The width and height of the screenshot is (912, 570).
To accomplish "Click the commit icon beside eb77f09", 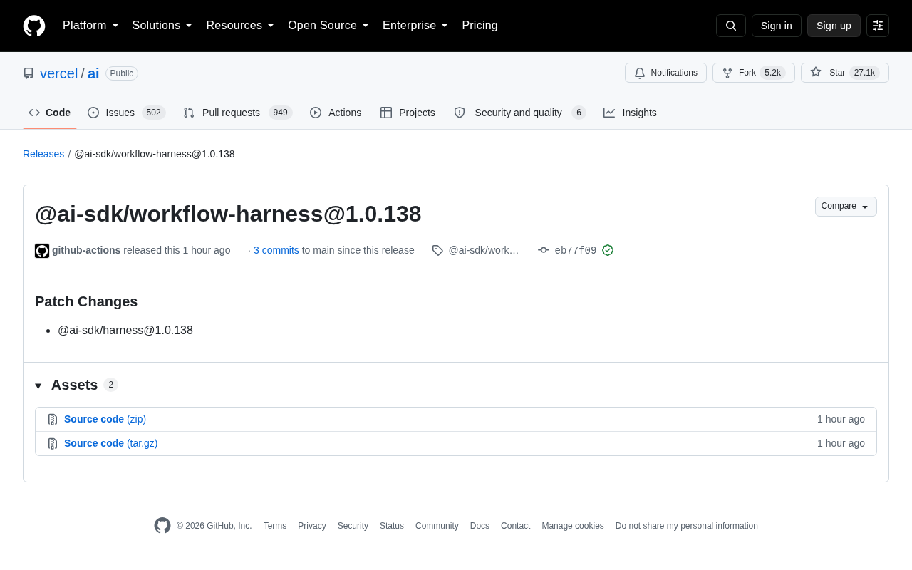I will (544, 250).
